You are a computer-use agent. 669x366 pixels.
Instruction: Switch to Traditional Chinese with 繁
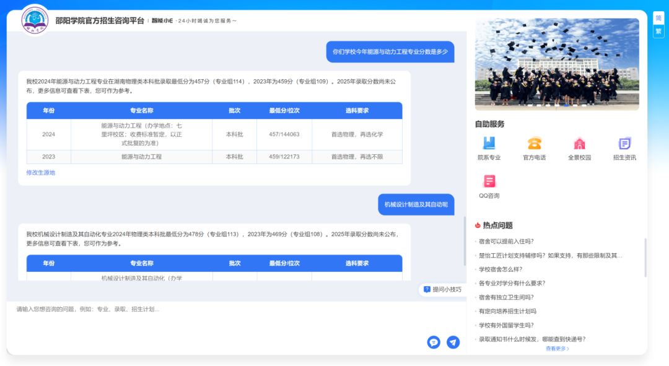[x=658, y=31]
